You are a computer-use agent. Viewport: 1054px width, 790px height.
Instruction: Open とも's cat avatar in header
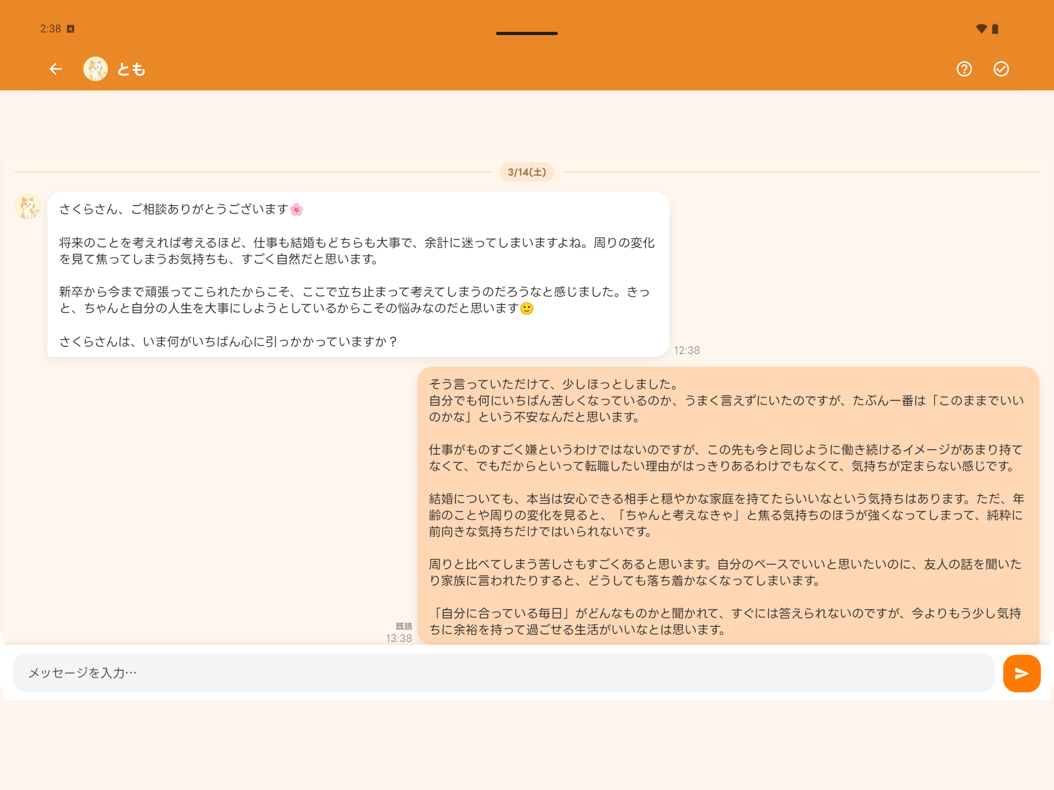(x=95, y=69)
